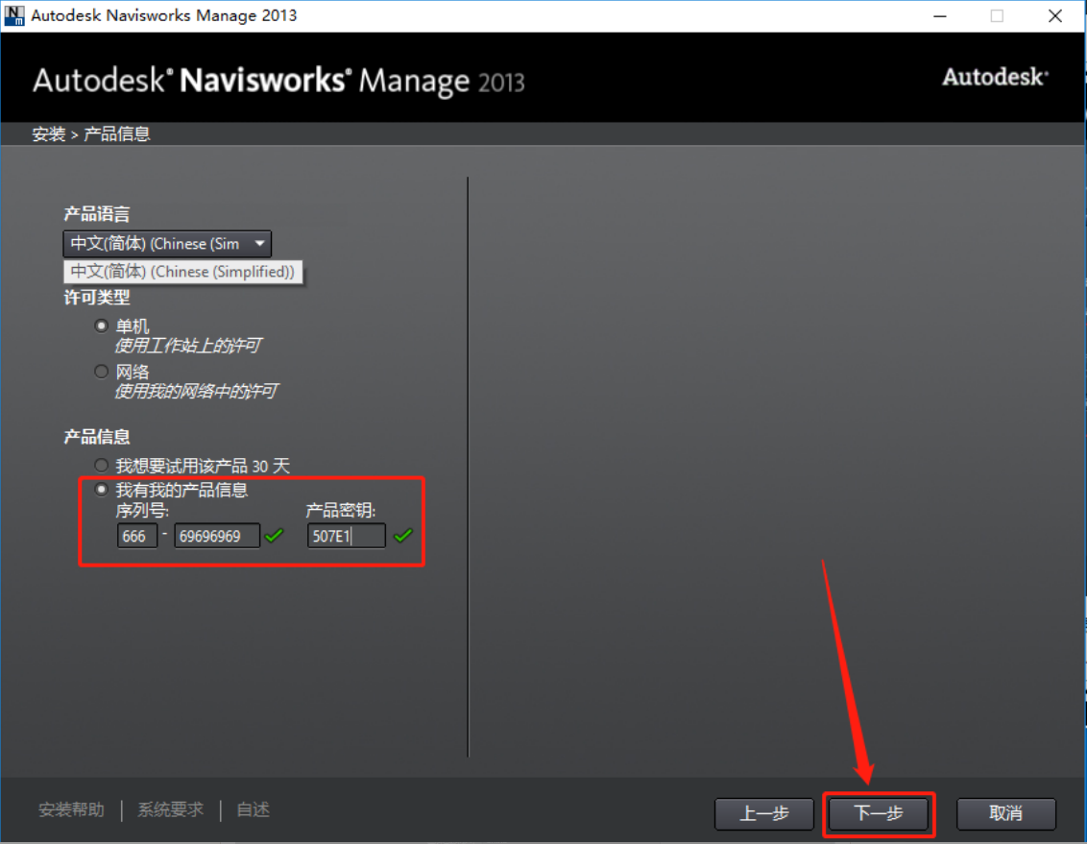The image size is (1087, 844).
Task: Open the 自述 link
Action: [x=253, y=809]
